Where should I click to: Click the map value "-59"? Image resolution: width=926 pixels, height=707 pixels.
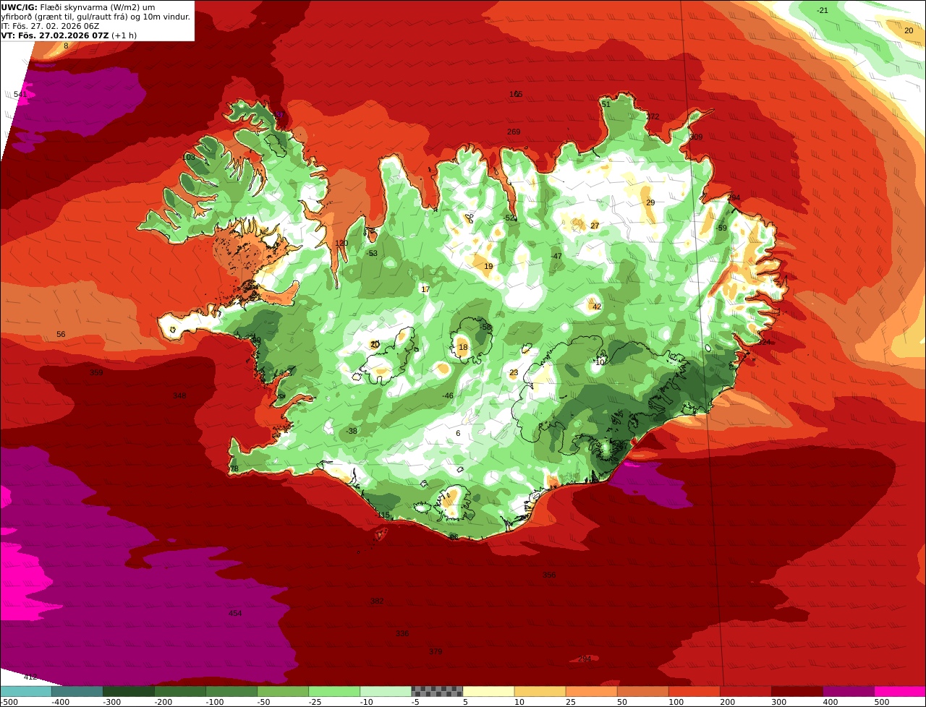click(x=721, y=228)
